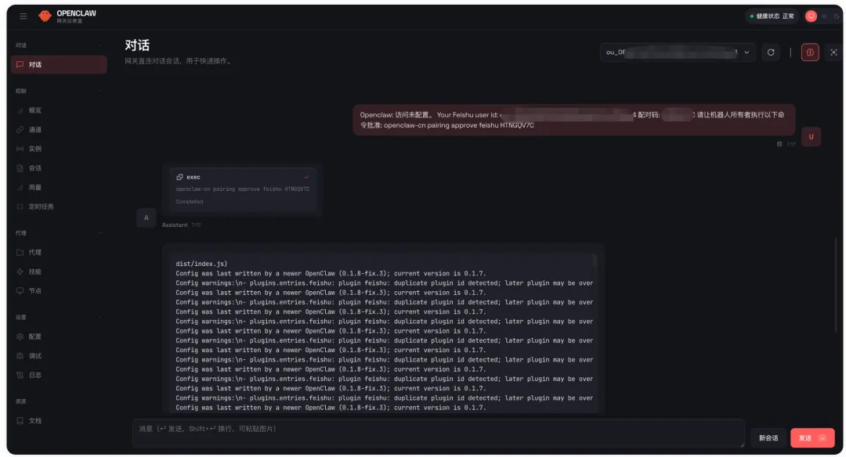846x457 pixels.
Task: Click the Completed status text
Action: (190, 202)
